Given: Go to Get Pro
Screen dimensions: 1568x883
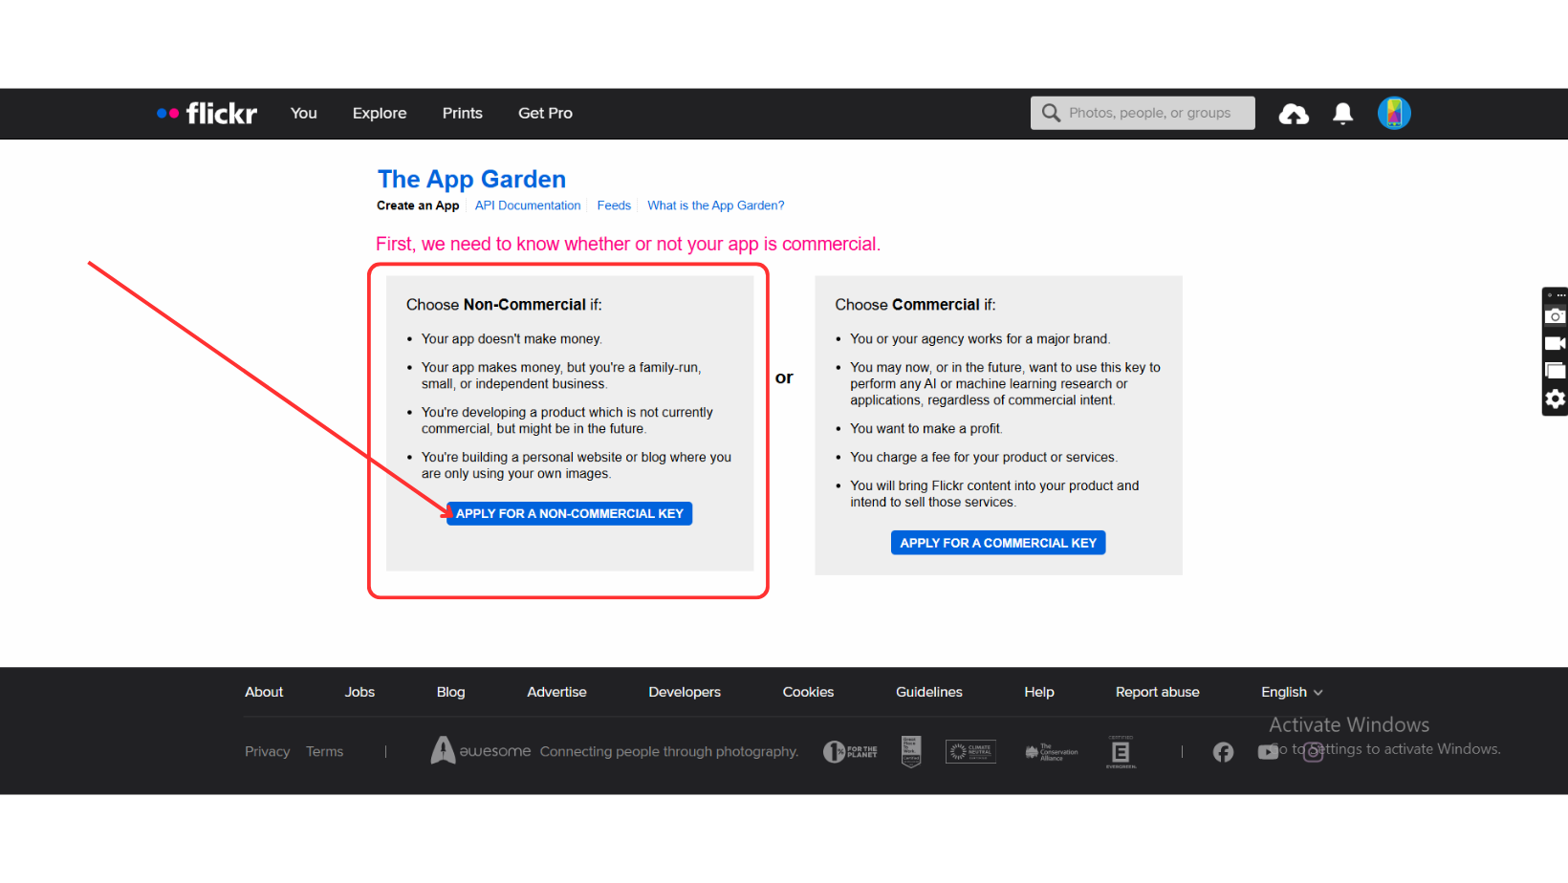Looking at the screenshot, I should click(545, 114).
